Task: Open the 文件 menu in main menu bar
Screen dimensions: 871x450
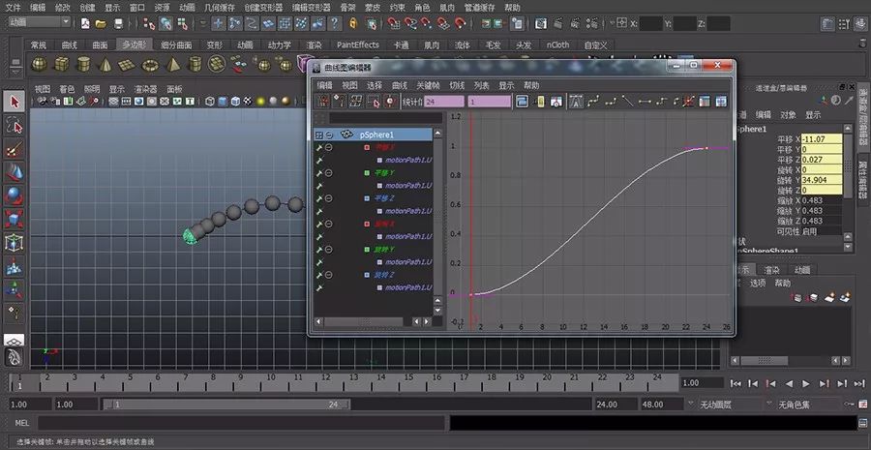Action: 13,8
